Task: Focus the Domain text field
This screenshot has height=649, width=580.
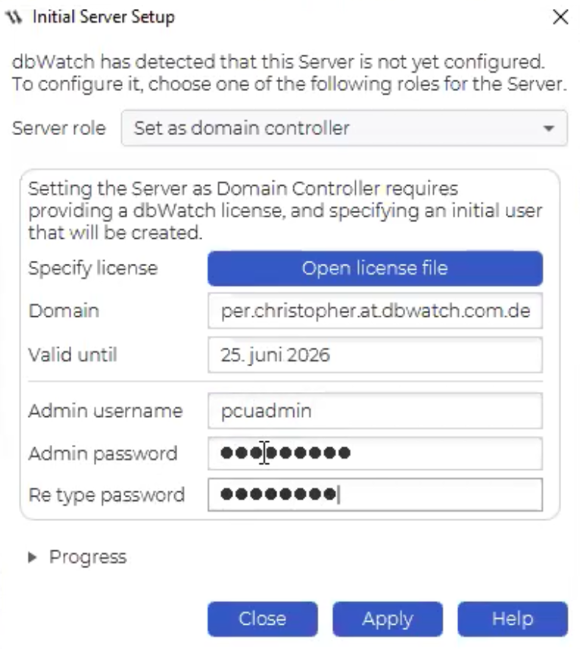Action: [x=375, y=311]
